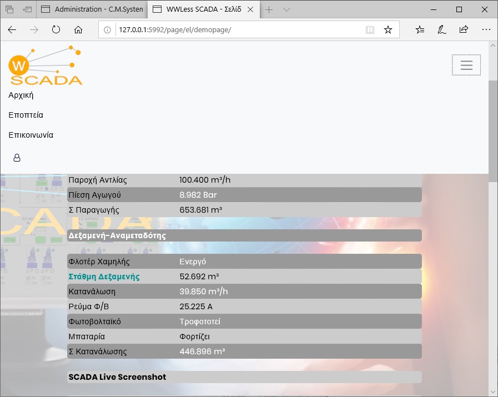Add page to favorites star

388,30
